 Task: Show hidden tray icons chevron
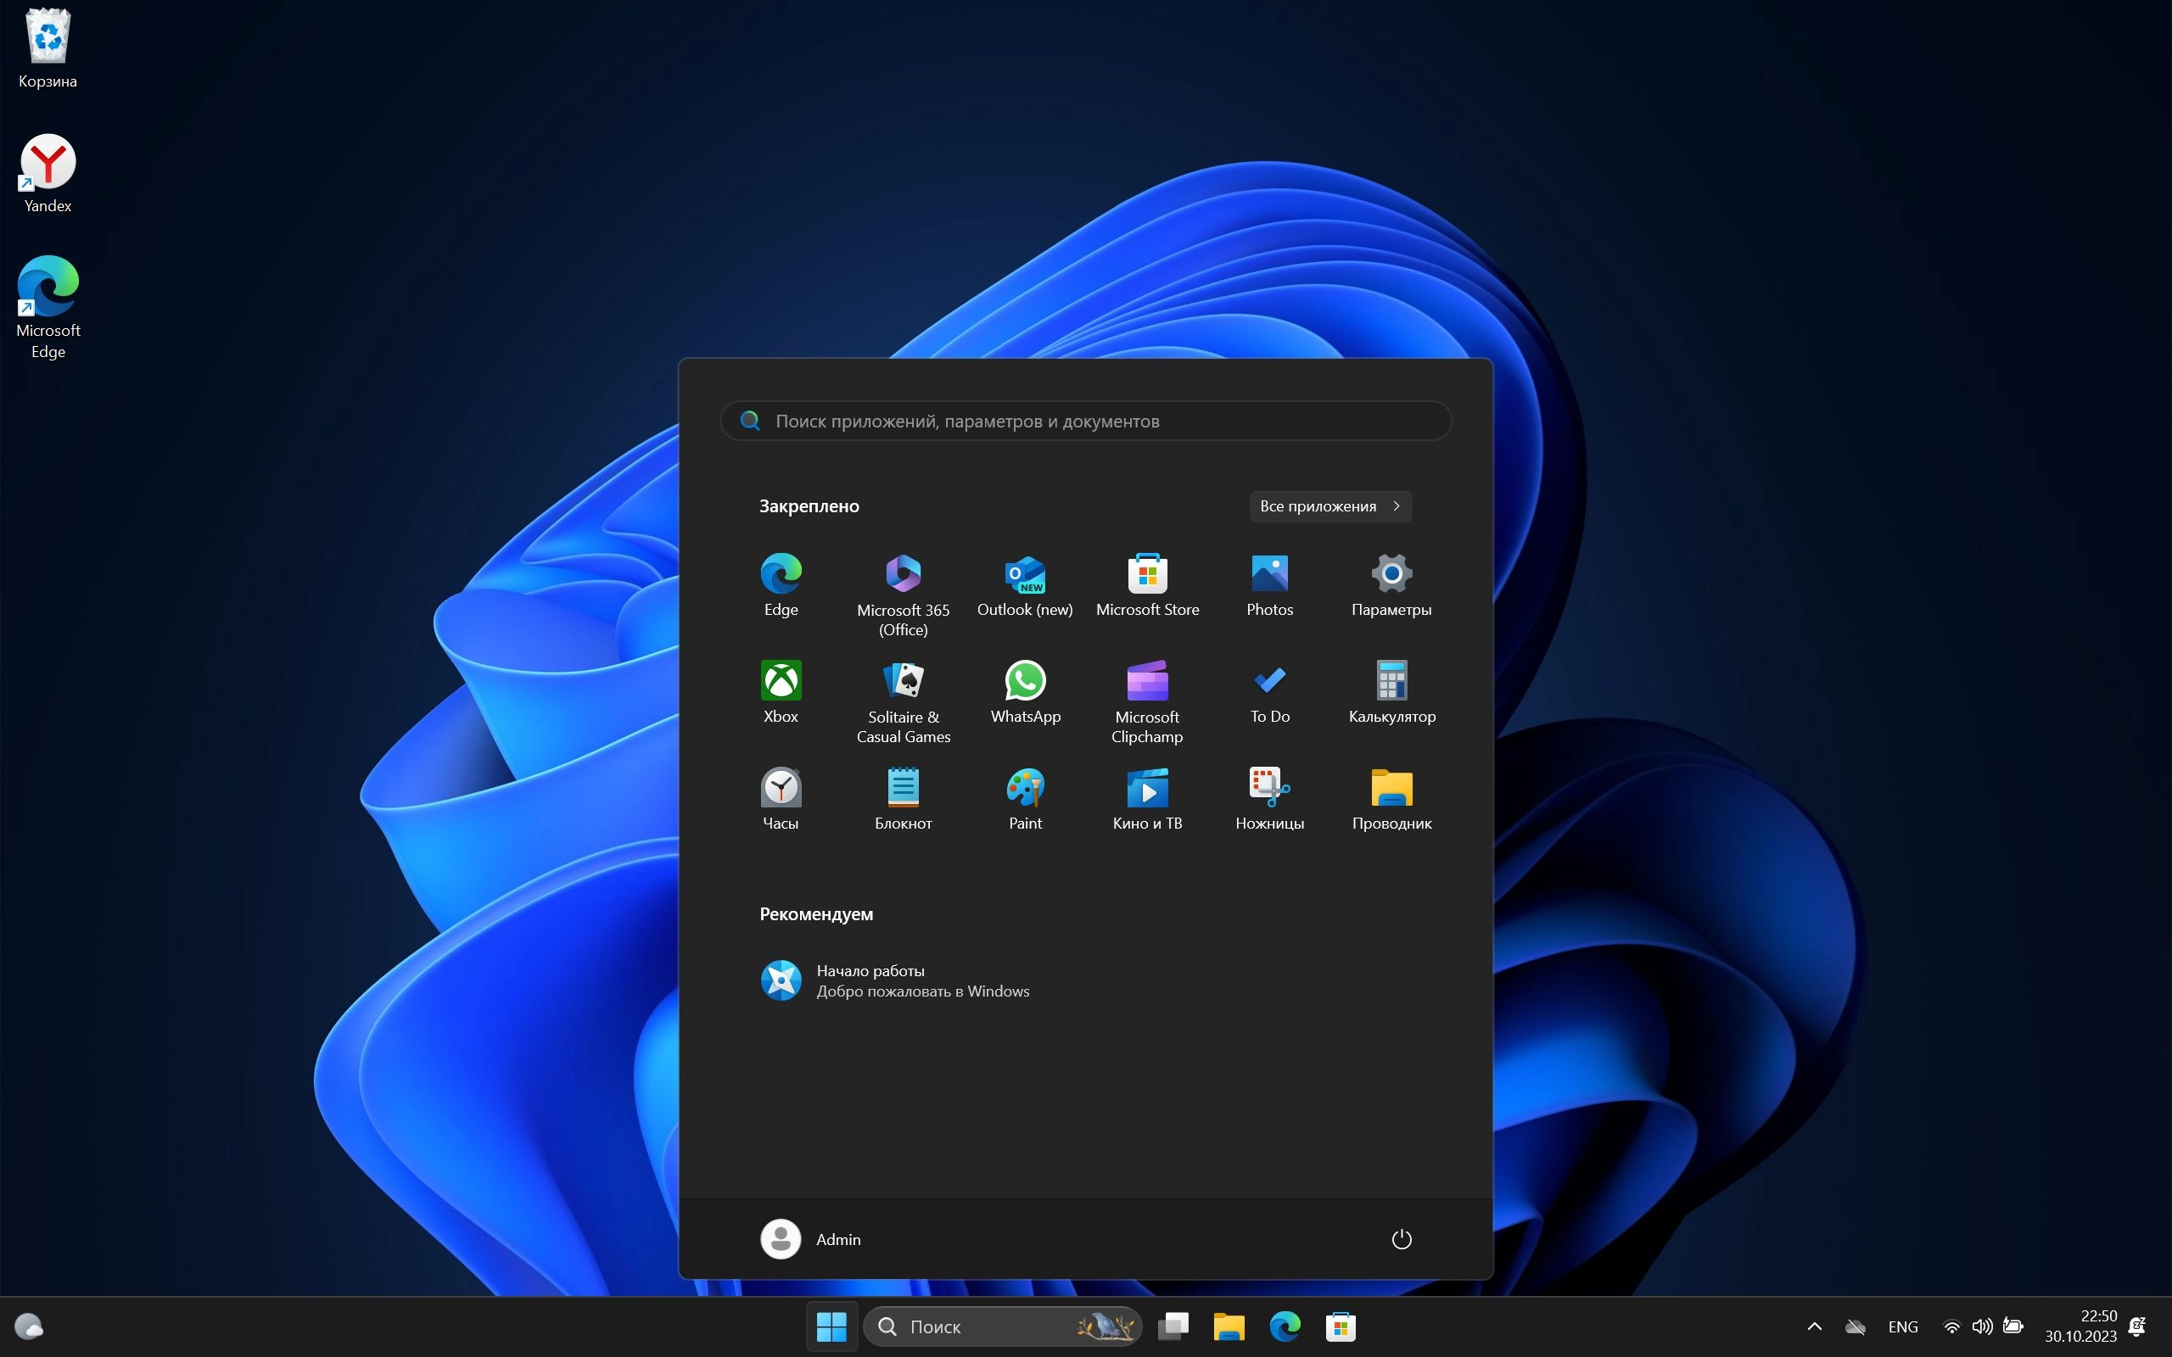pos(1814,1326)
